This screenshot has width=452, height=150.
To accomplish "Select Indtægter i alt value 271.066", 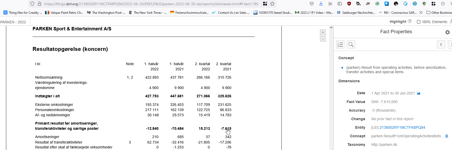I will 203,96.
